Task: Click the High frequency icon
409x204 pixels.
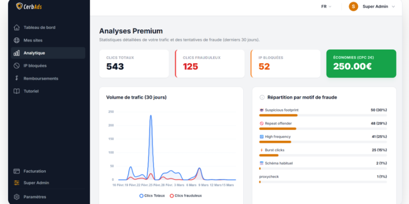Action: point(262,137)
